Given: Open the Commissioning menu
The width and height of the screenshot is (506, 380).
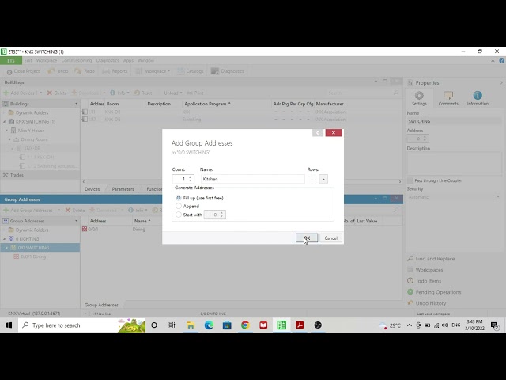Looking at the screenshot, I should [77, 60].
